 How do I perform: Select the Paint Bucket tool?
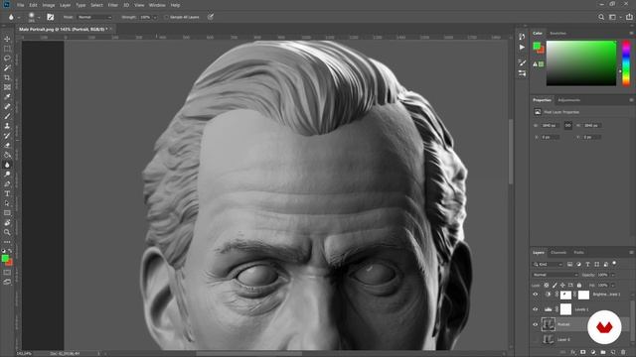coord(7,155)
